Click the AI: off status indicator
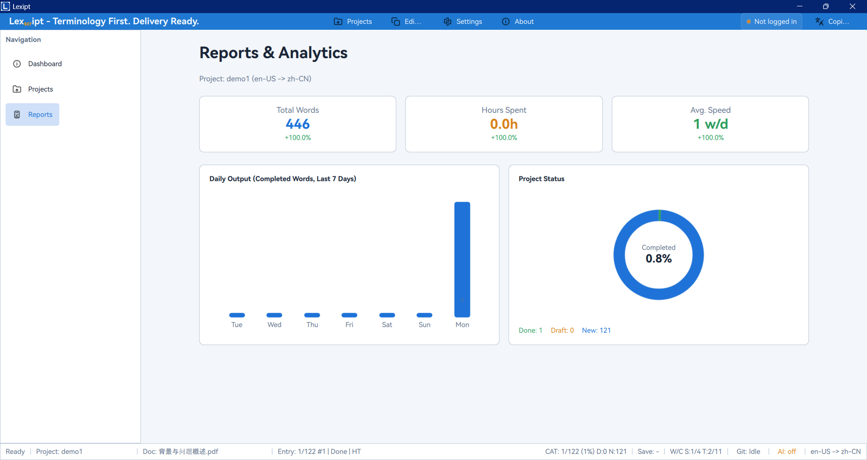 point(787,451)
